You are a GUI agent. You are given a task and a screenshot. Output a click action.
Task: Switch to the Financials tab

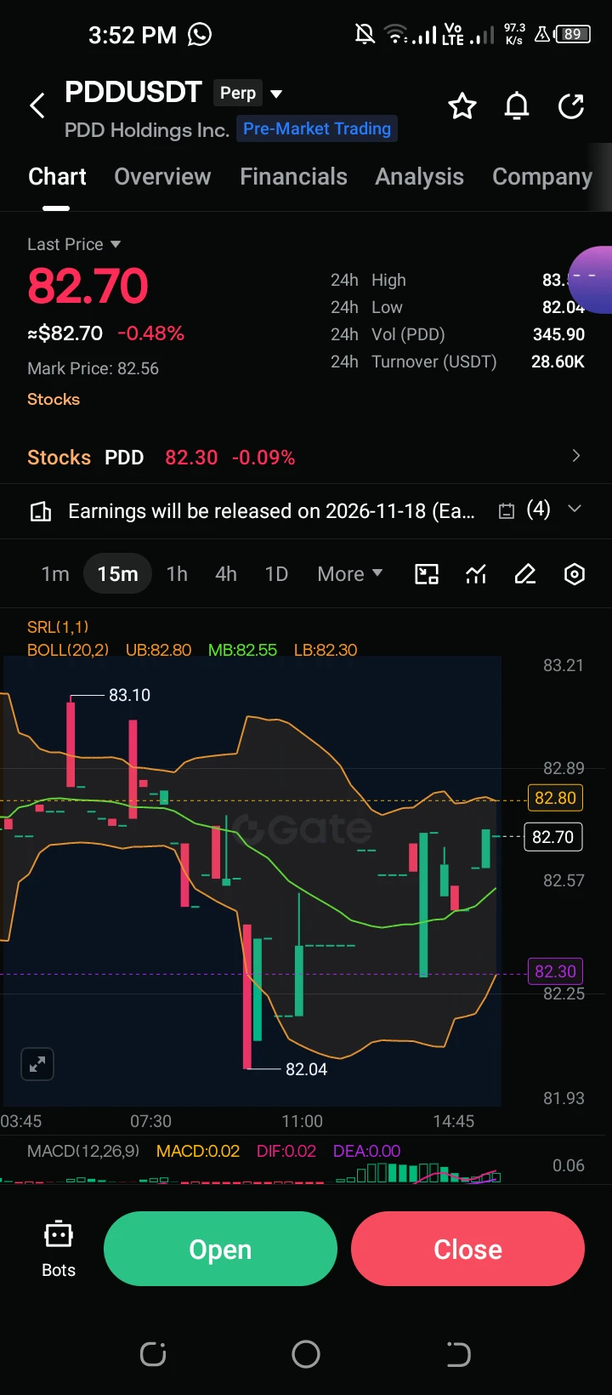click(x=293, y=177)
